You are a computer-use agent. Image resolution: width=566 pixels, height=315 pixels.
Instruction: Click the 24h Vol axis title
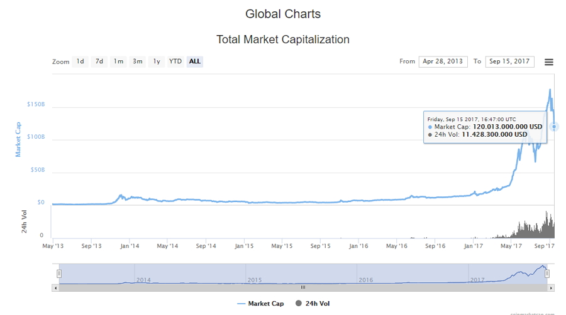click(24, 222)
